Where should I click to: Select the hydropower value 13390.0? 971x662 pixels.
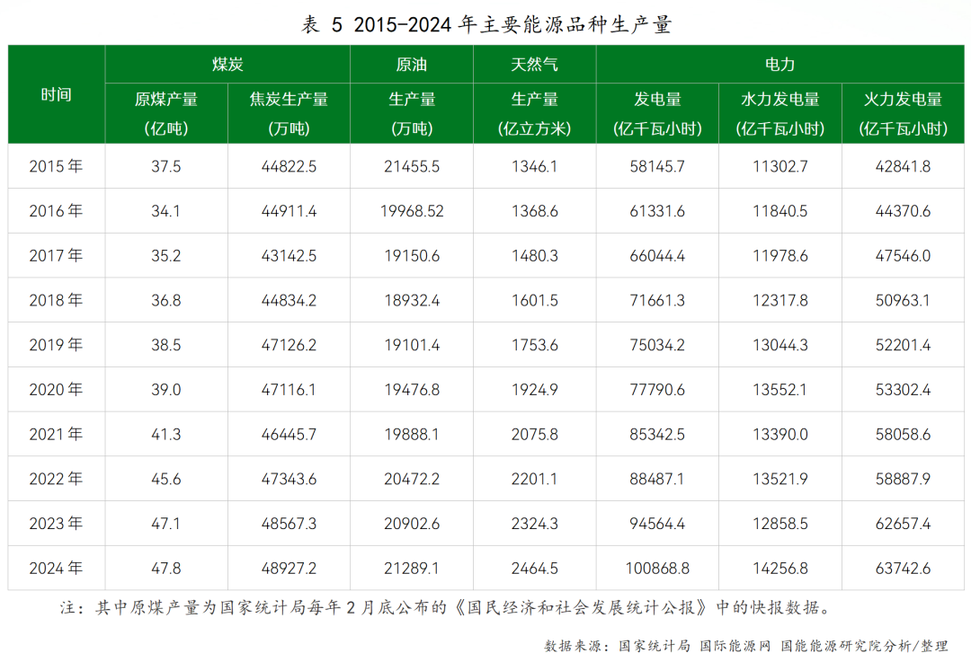click(x=779, y=435)
